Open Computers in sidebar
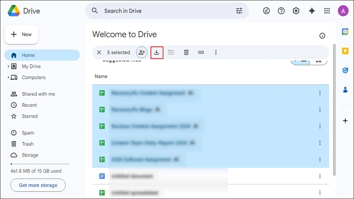The width and height of the screenshot is (354, 199). 34,77
